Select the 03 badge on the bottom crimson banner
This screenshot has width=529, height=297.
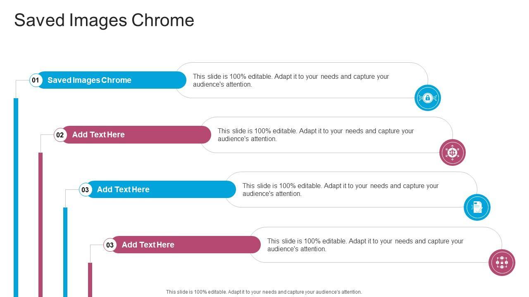pyautogui.click(x=110, y=245)
